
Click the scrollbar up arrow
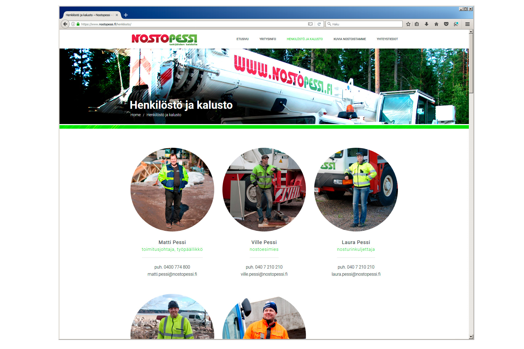(x=471, y=32)
